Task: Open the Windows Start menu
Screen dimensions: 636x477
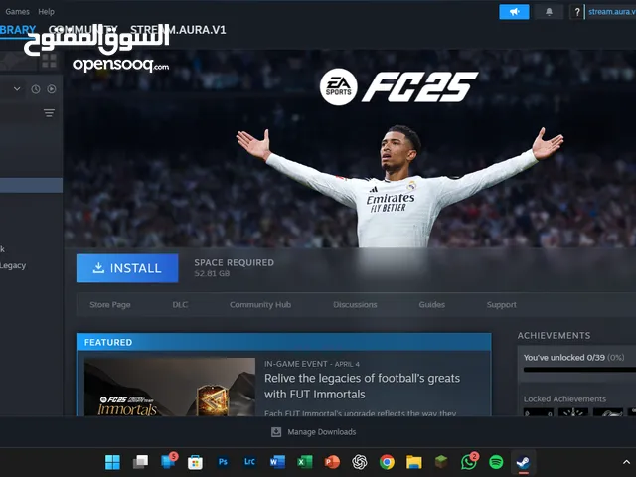Action: click(x=112, y=462)
